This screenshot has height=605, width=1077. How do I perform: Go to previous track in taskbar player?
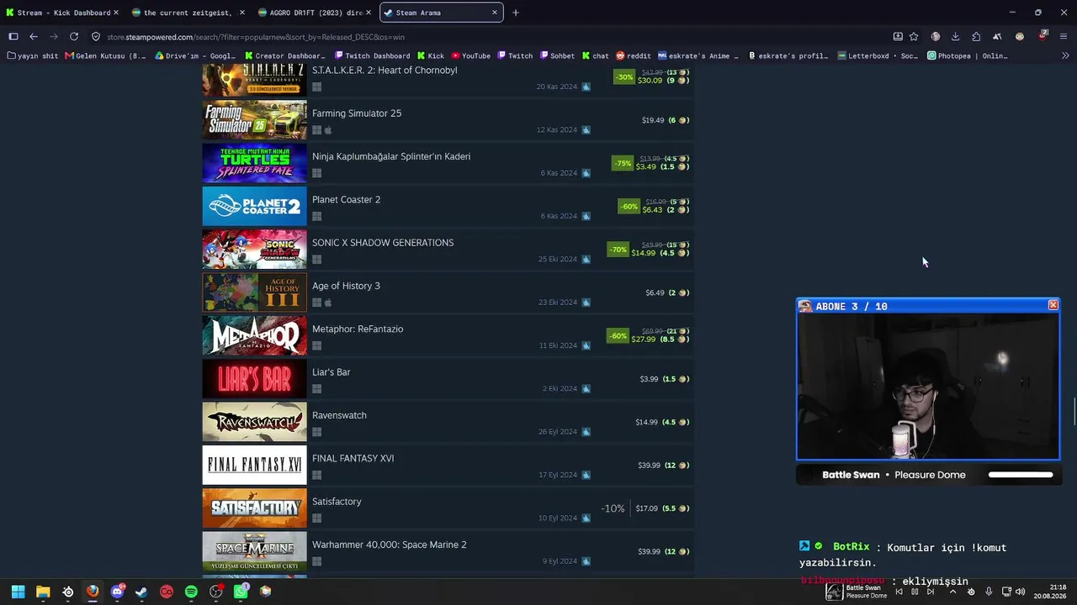pyautogui.click(x=899, y=592)
